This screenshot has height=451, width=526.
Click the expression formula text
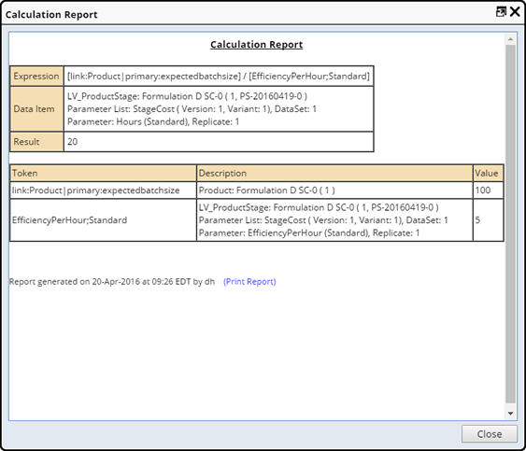pos(219,77)
